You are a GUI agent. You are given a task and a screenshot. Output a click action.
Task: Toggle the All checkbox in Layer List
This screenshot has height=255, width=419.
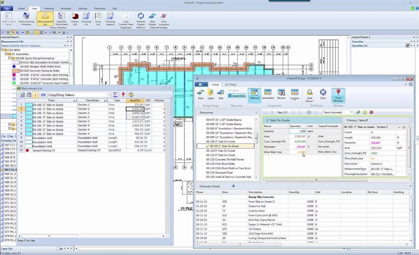pyautogui.click(x=58, y=248)
